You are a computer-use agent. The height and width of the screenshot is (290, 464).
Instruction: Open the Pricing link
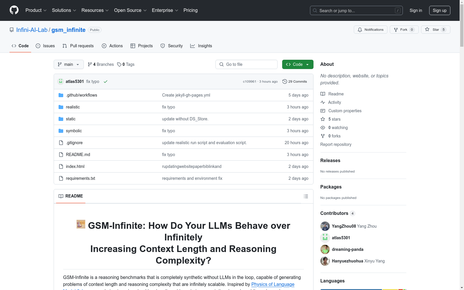click(x=191, y=10)
